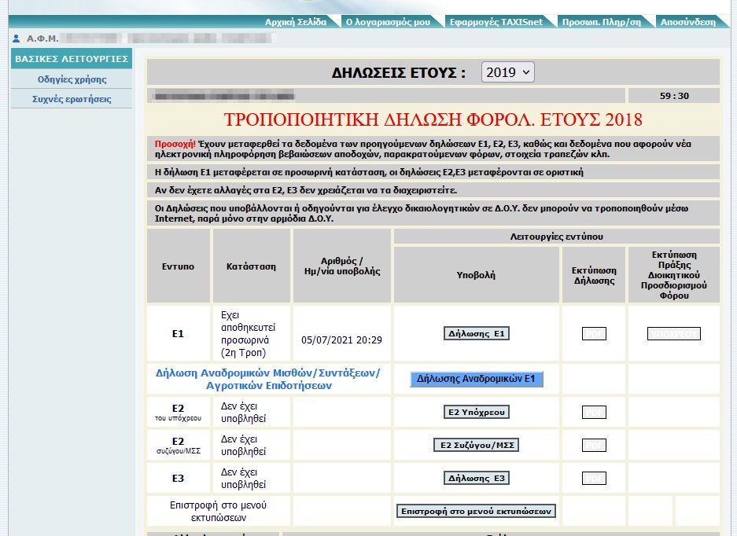The width and height of the screenshot is (737, 536).
Task: Open Οδηγίες χρήσης in sidebar
Action: point(72,79)
